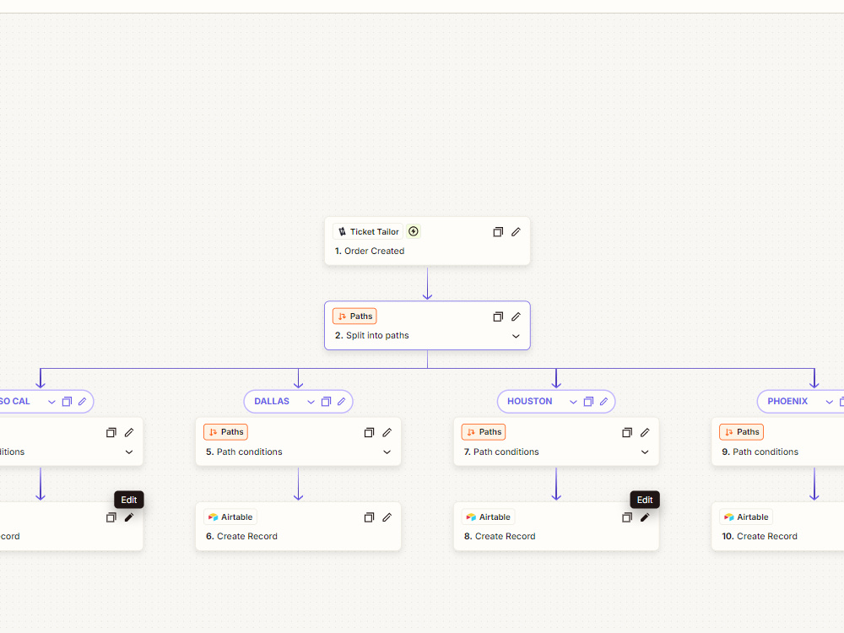Image resolution: width=844 pixels, height=633 pixels.
Task: Click the Ticket Tailor app icon in step 1
Action: click(x=342, y=231)
